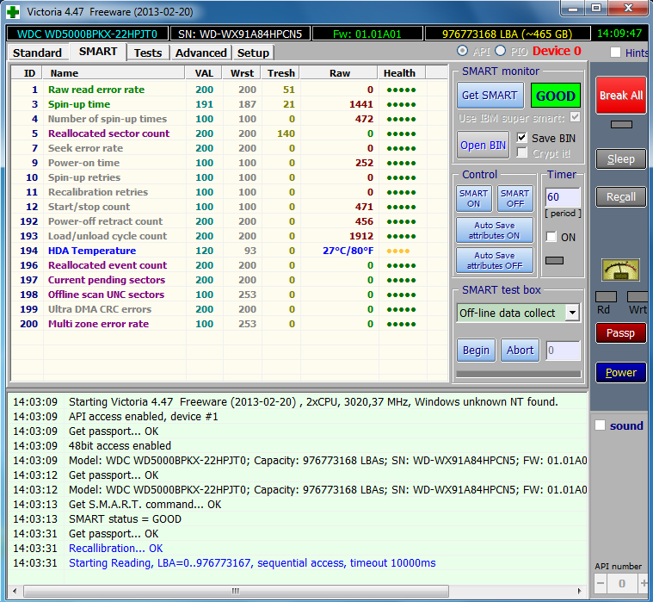This screenshot has height=602, width=653.
Task: Click the log horizontal scrollbar thumb
Action: coord(236,591)
